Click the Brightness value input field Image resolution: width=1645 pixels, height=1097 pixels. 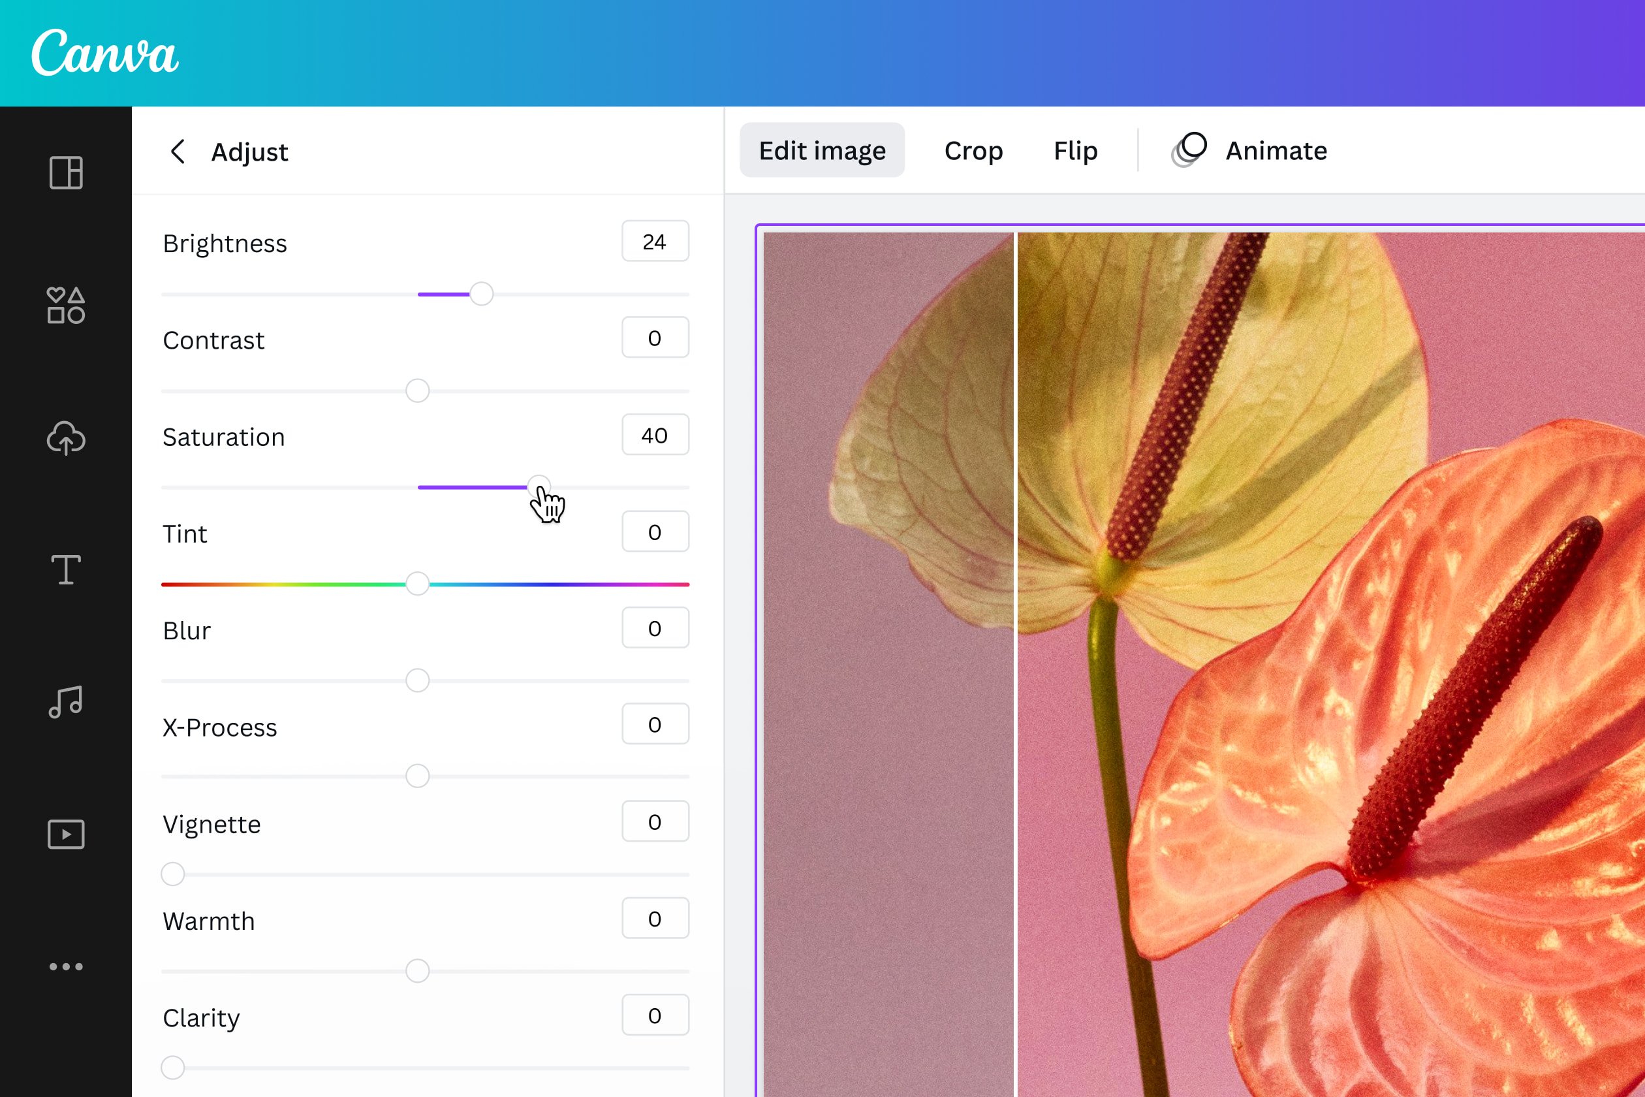655,242
